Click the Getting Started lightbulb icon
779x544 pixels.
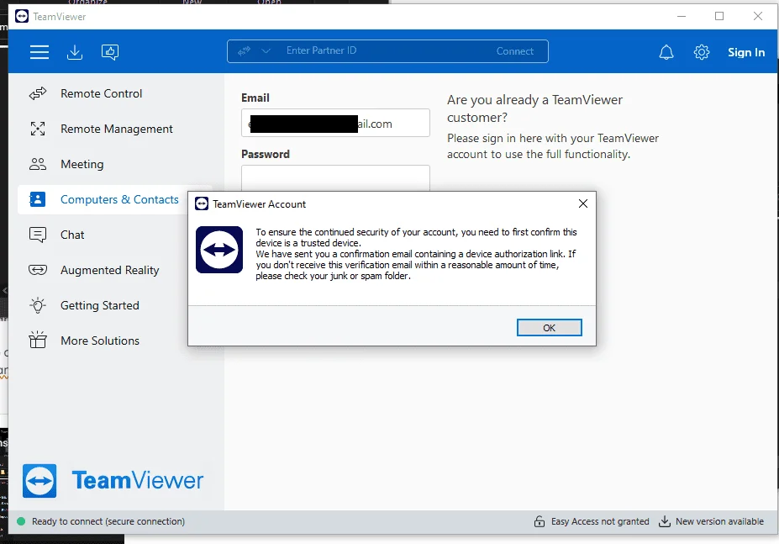[x=38, y=305]
